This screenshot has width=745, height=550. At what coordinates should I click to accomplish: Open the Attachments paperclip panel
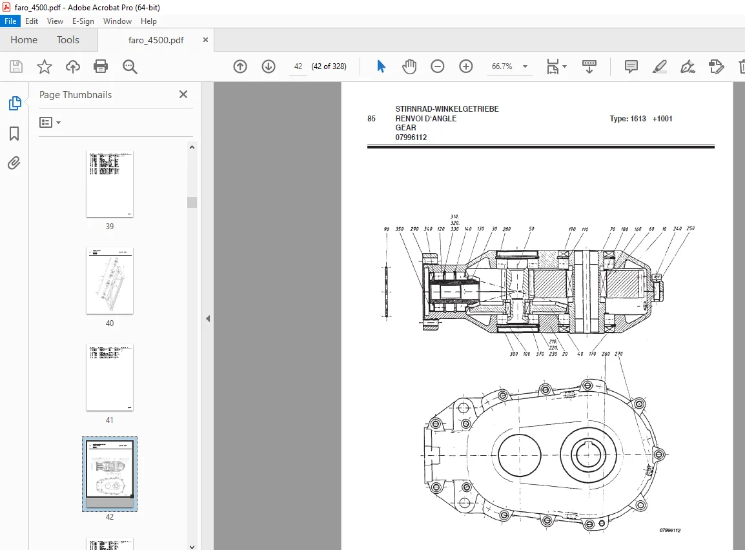coord(14,163)
